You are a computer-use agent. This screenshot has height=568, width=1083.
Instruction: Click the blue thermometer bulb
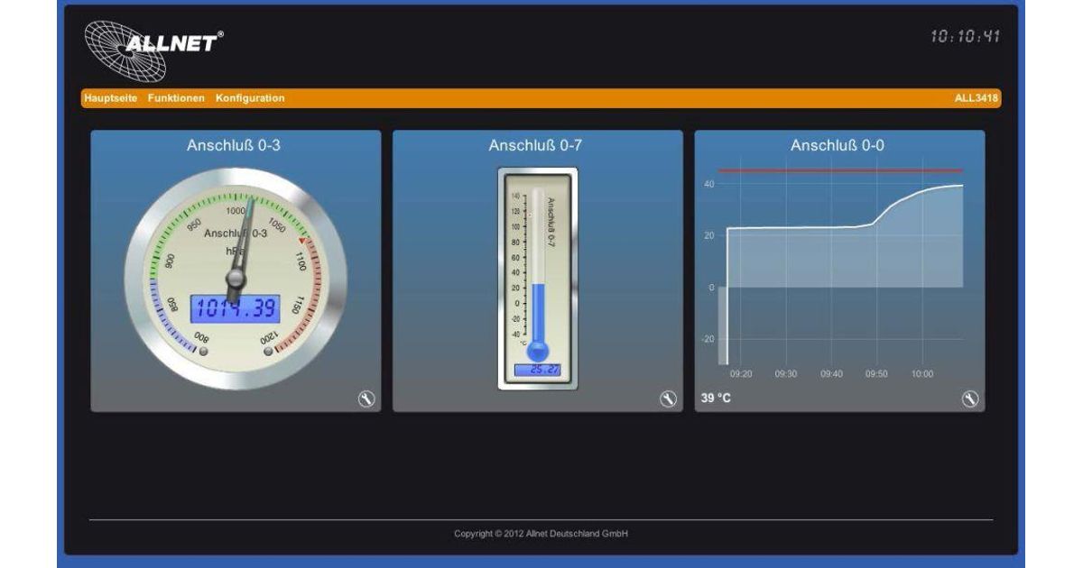click(x=538, y=350)
